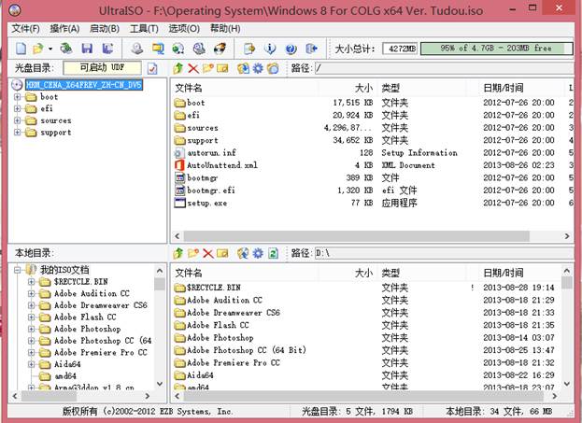Go up one level in disc directory

point(178,68)
